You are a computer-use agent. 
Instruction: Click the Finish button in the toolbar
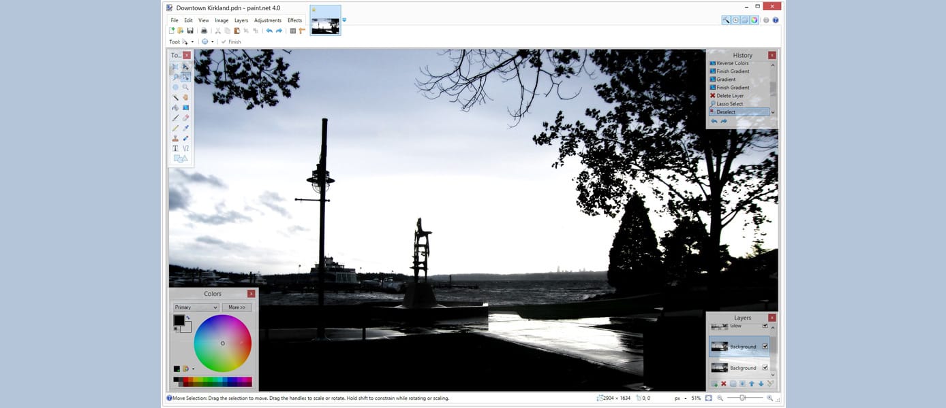click(x=231, y=42)
